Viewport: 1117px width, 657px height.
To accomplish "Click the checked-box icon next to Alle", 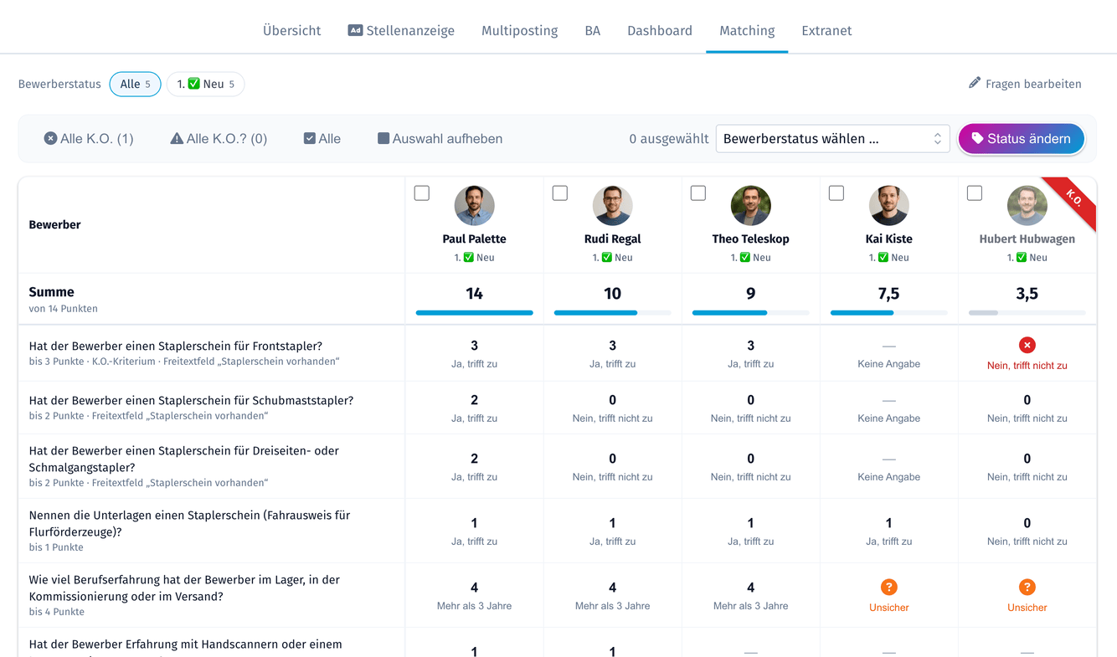I will [310, 138].
